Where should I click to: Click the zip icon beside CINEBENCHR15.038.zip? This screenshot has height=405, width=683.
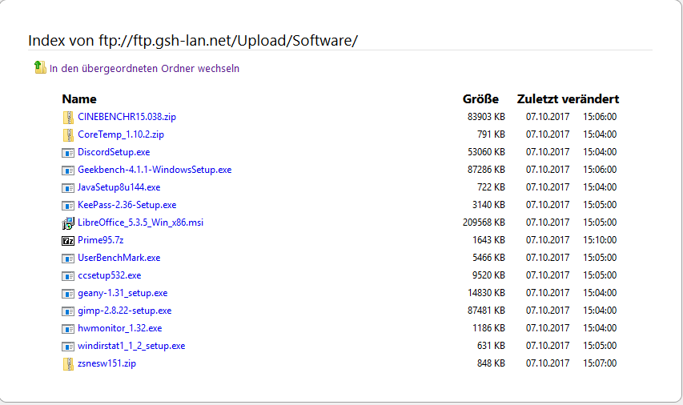click(68, 117)
